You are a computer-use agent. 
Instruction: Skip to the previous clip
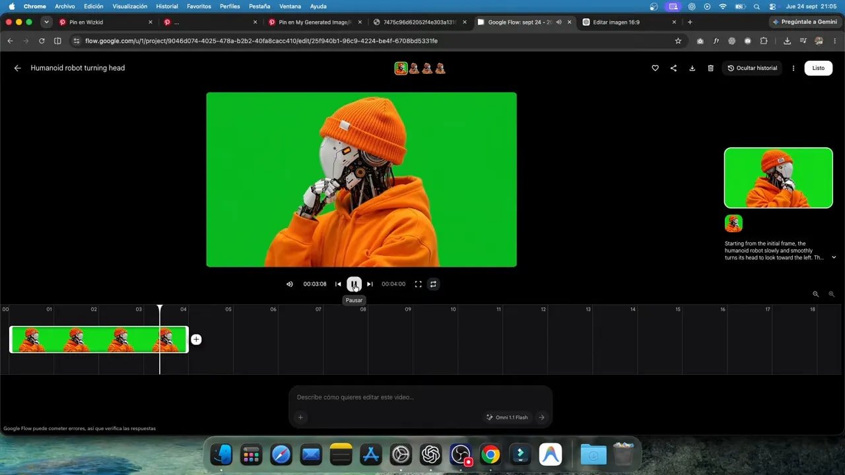point(338,284)
